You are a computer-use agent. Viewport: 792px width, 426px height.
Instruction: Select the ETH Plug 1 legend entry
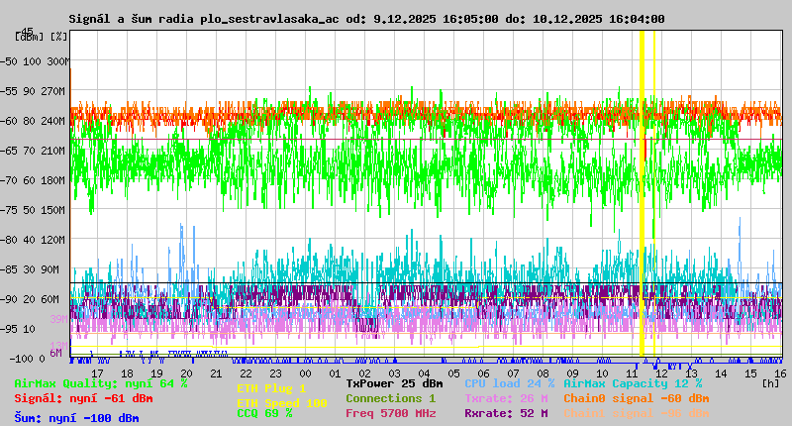[272, 389]
